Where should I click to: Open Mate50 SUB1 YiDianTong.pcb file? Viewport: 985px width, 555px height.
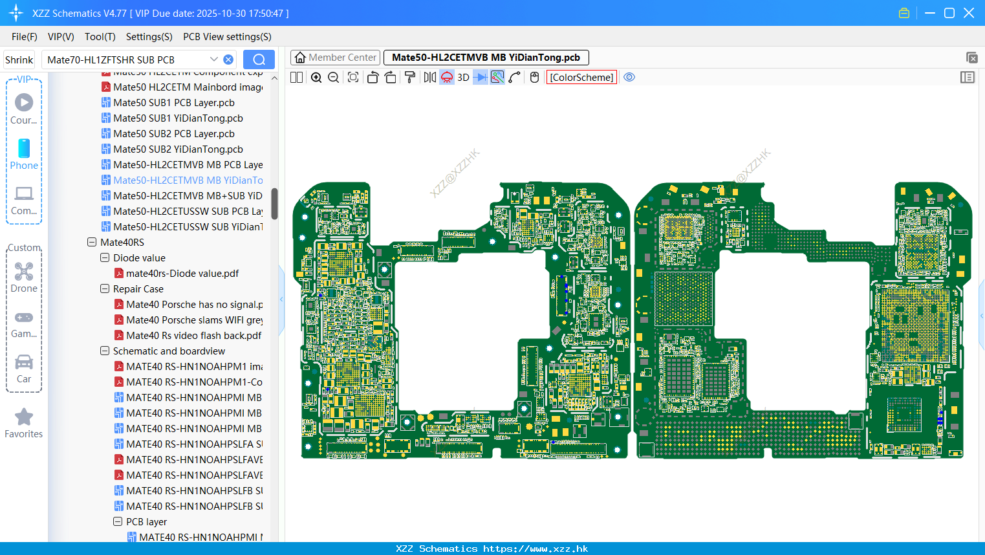178,118
